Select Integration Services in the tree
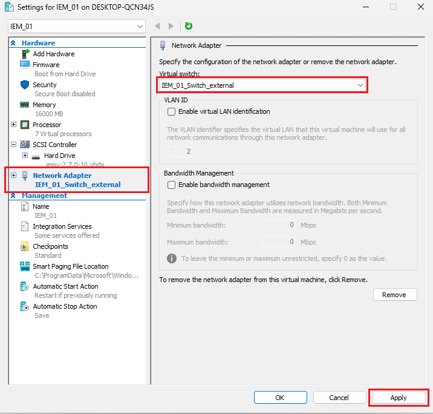 tap(62, 226)
